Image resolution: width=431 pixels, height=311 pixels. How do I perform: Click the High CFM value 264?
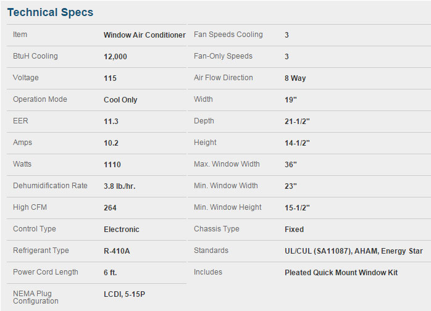click(110, 208)
